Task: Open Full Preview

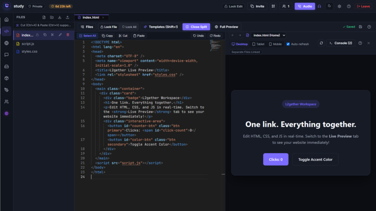Action: [226, 27]
